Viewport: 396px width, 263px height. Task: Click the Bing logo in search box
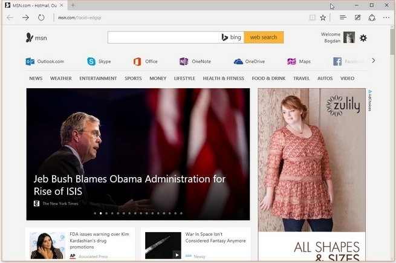click(x=232, y=37)
